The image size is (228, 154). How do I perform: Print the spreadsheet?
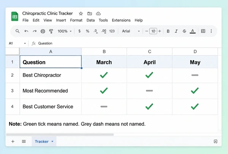[43, 31]
